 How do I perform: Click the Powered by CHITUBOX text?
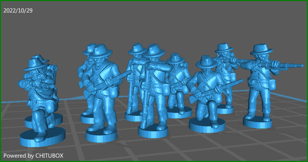(33, 156)
